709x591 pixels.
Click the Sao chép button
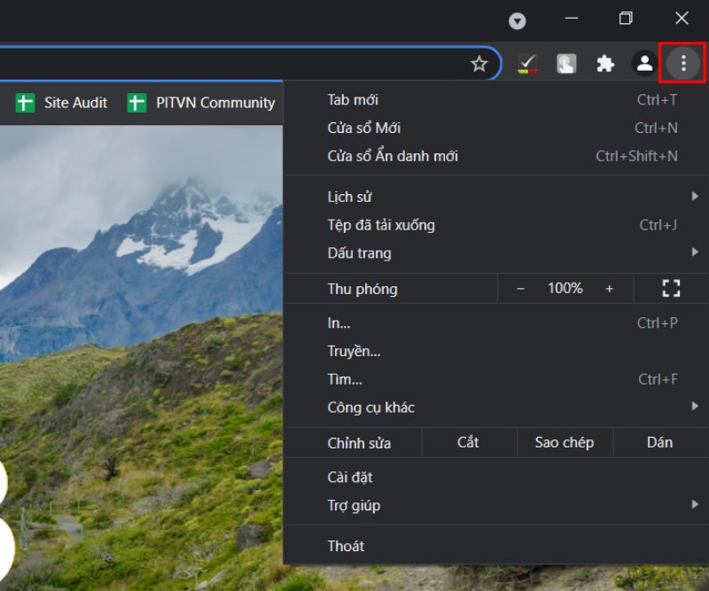coord(564,442)
